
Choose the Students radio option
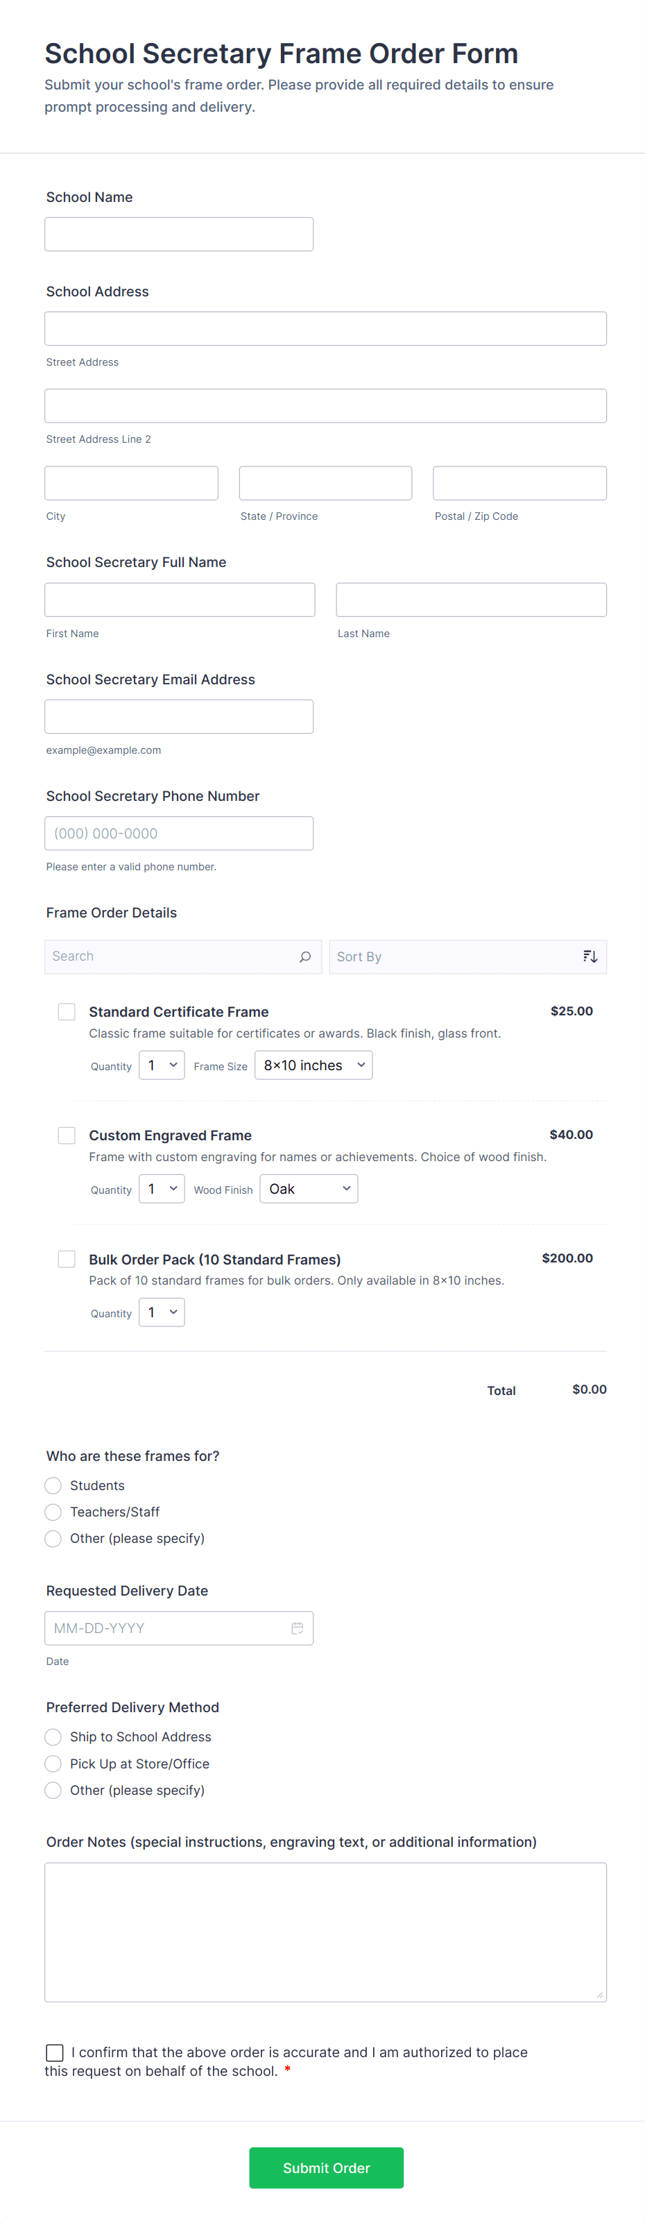tap(53, 1485)
